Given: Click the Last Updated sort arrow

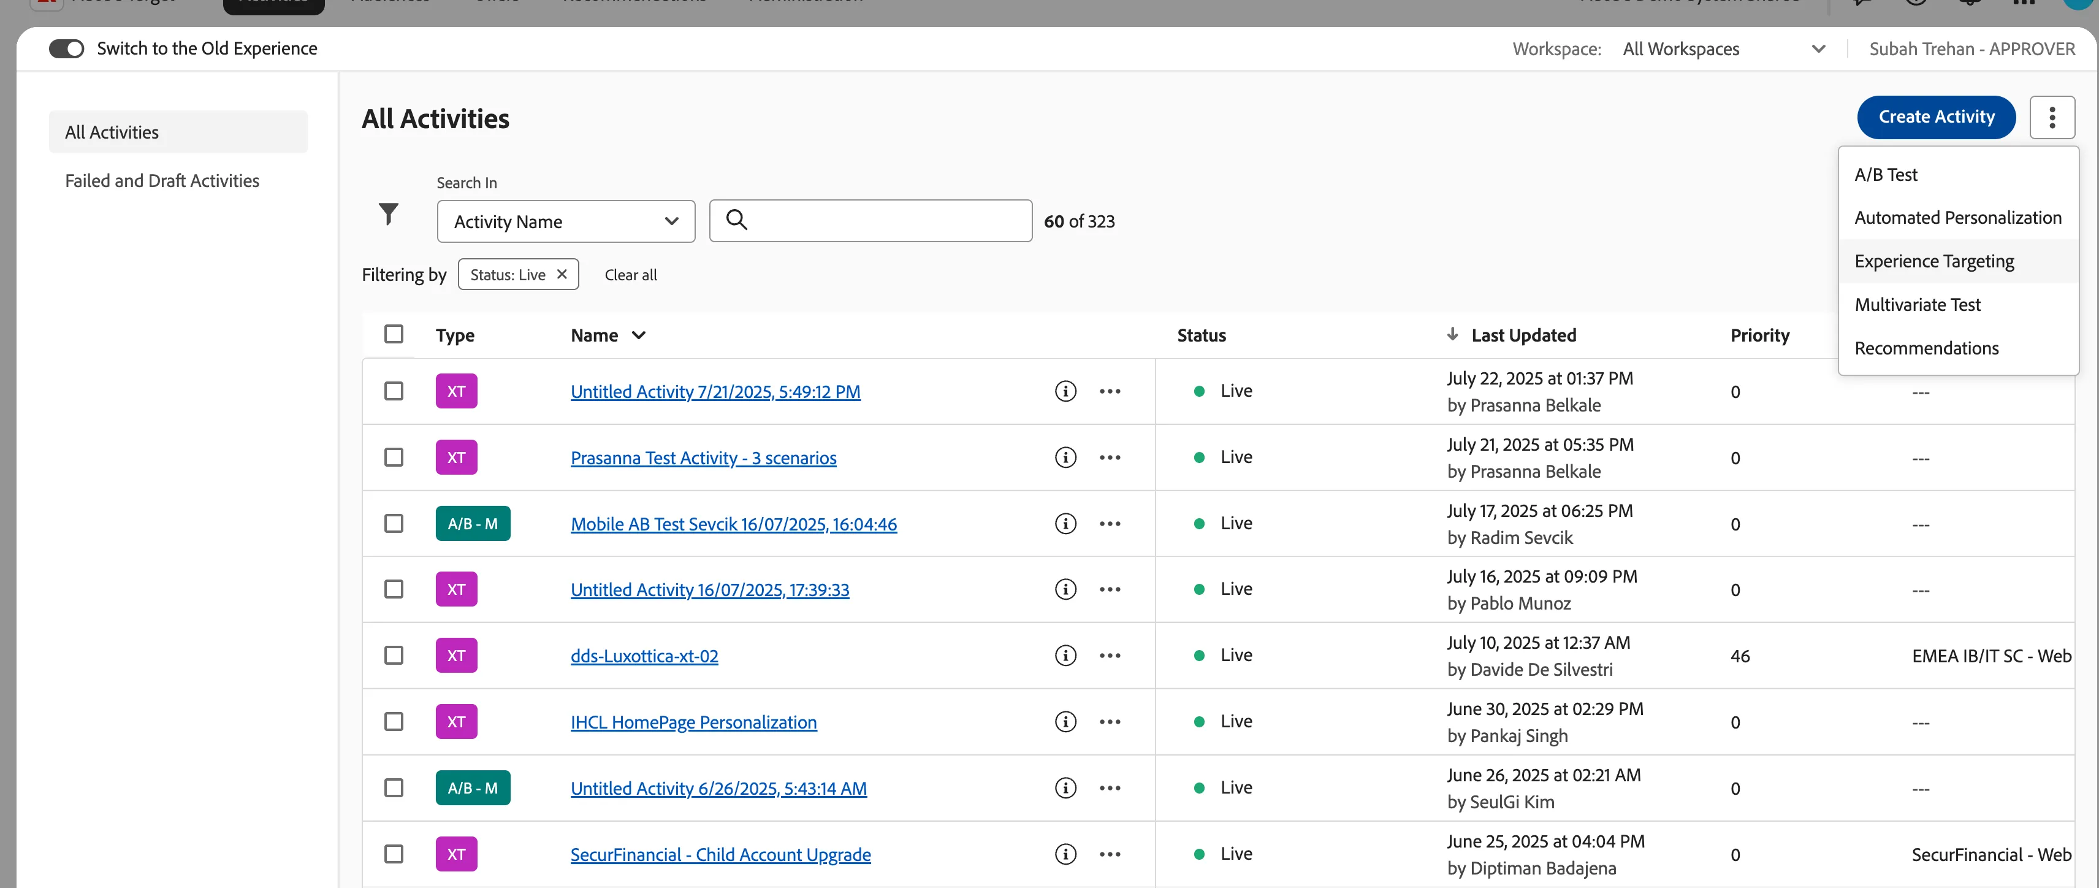Looking at the screenshot, I should click(1452, 334).
